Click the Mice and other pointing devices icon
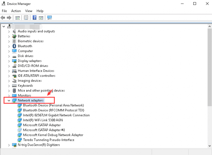This screenshot has width=212, height=155. click(14, 91)
